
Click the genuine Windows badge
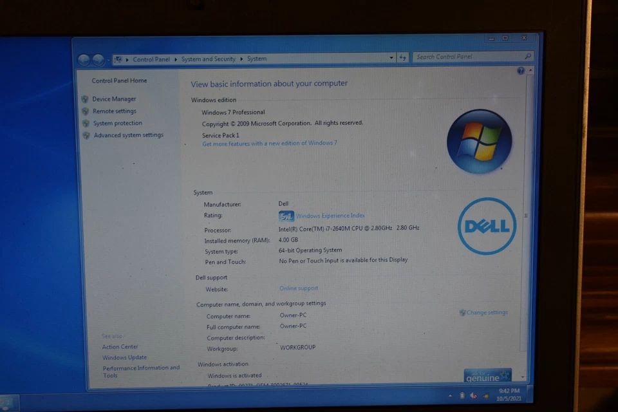pos(487,374)
